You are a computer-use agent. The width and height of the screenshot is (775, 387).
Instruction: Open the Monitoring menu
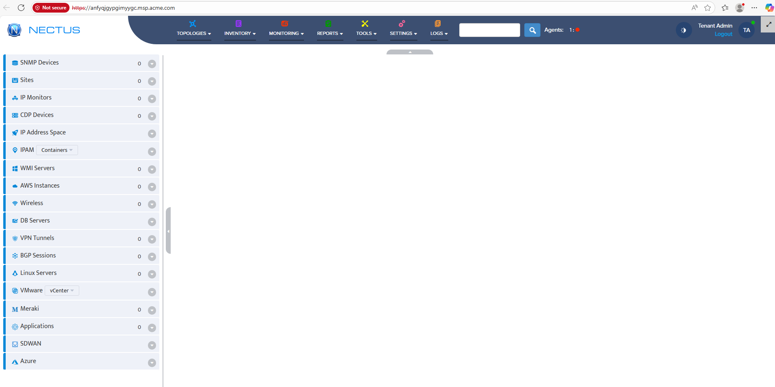click(x=286, y=33)
